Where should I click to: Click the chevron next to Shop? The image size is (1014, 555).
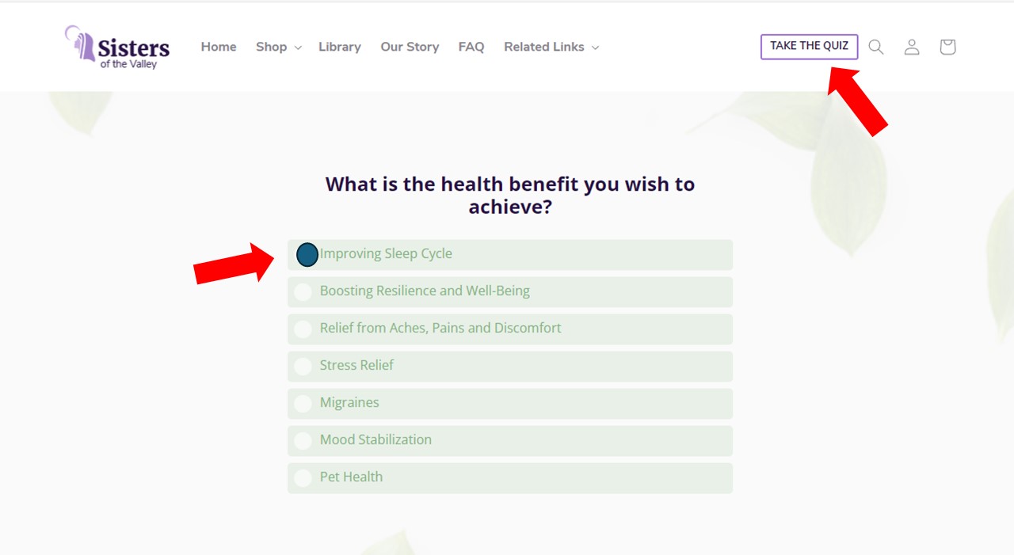[298, 48]
